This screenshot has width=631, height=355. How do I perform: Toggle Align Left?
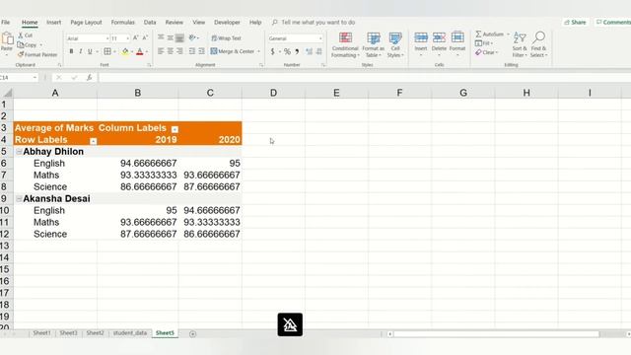coord(161,51)
